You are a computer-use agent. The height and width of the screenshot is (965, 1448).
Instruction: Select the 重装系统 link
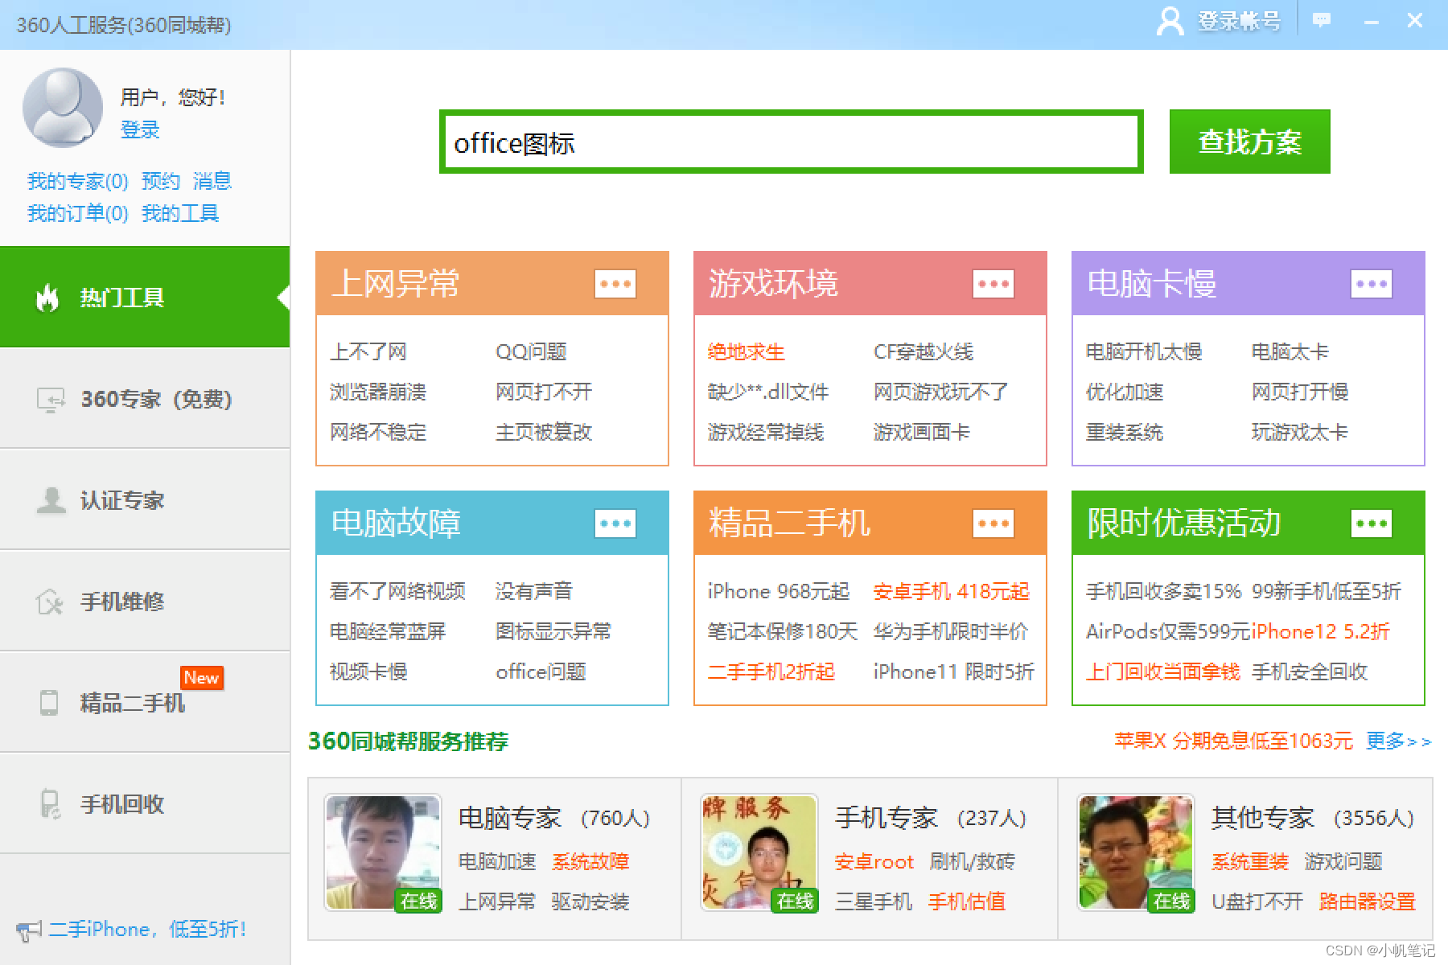click(1125, 432)
